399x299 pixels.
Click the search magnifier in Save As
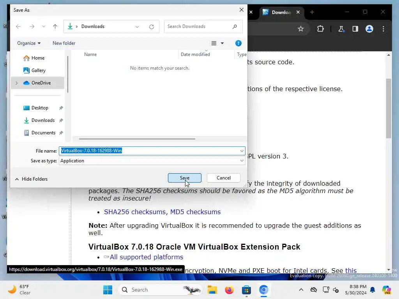[x=235, y=26]
